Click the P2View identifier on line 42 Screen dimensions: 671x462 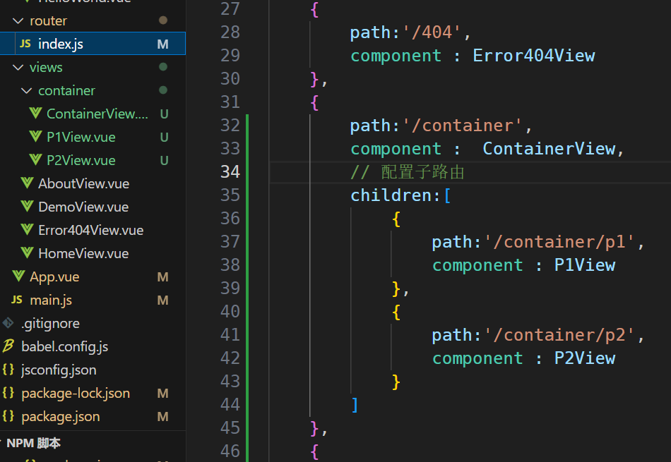point(585,358)
